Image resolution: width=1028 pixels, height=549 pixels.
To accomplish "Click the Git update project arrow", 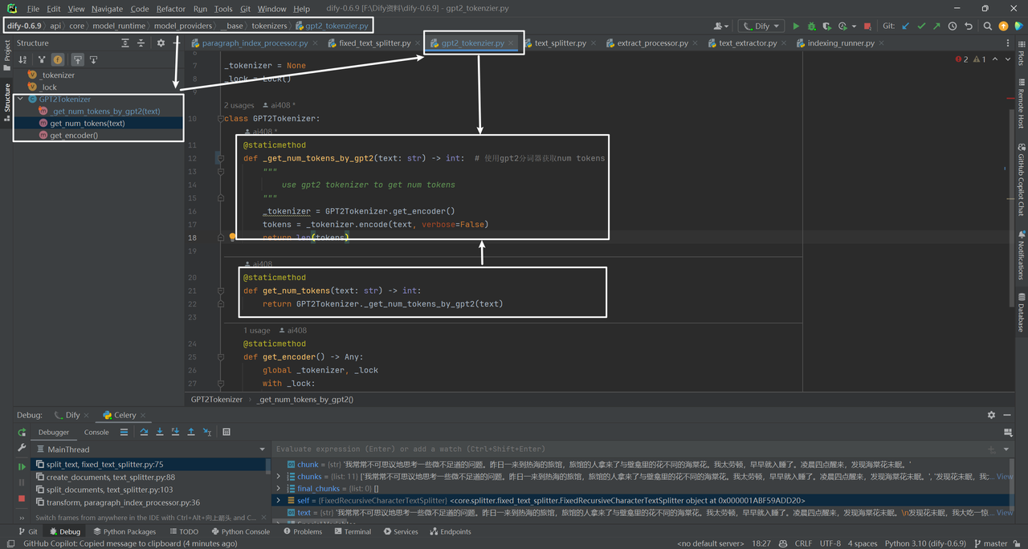I will pyautogui.click(x=906, y=26).
